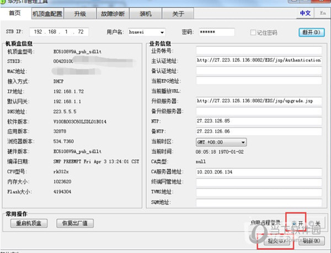331x253 pixels.
Task: Click the 备NTP field 27.223.126.86
Action: pos(259,131)
